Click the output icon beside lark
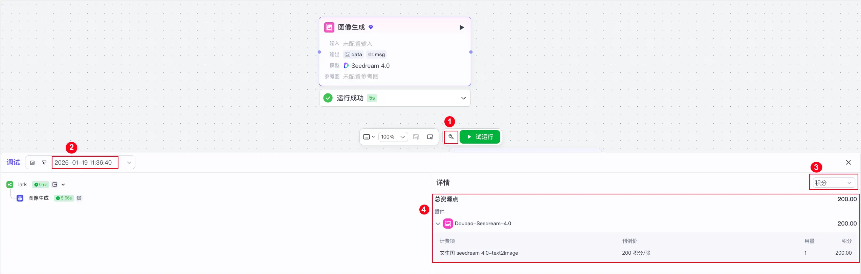 pos(55,185)
